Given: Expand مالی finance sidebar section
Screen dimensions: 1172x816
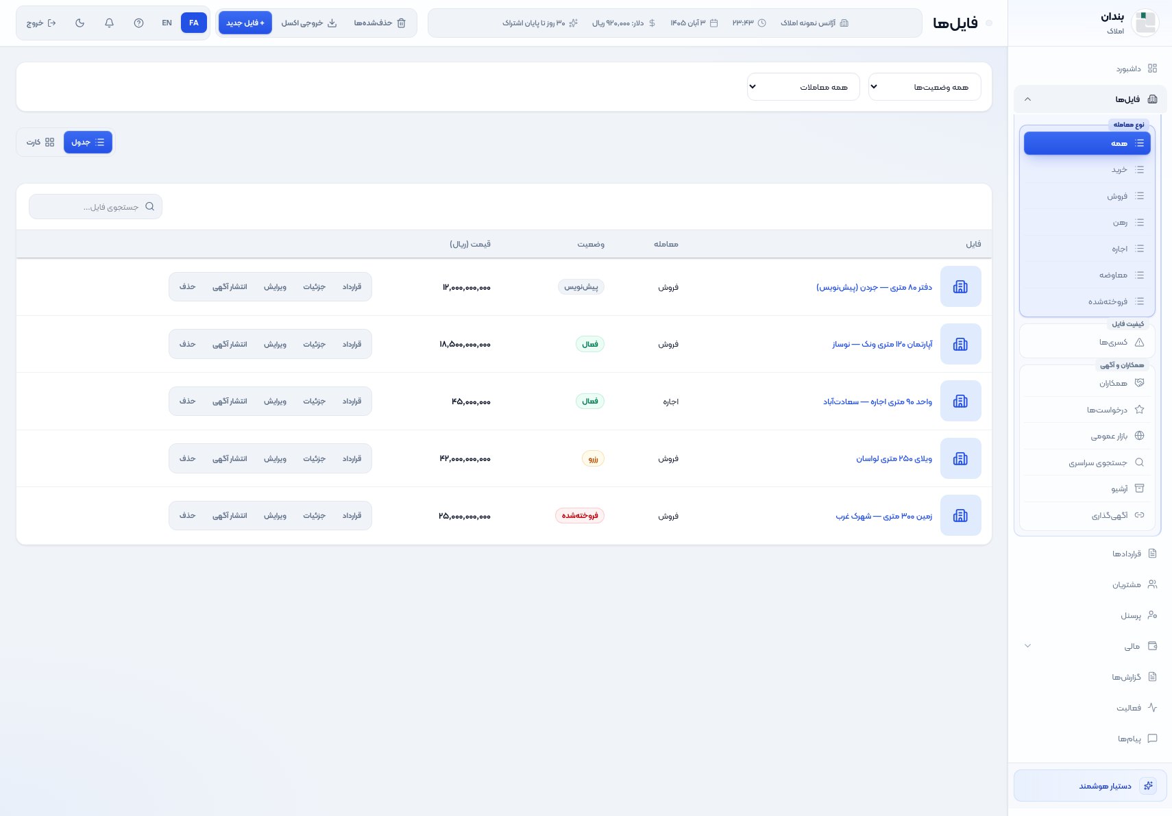Looking at the screenshot, I should pos(1090,646).
